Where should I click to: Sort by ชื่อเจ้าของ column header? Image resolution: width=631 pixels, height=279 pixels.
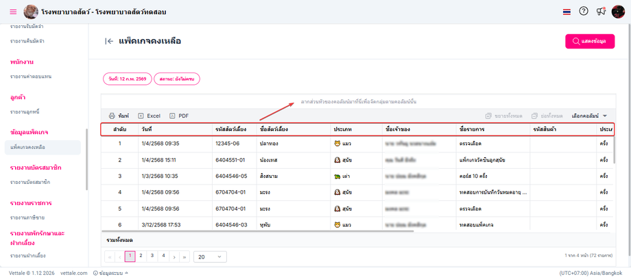tap(418, 129)
